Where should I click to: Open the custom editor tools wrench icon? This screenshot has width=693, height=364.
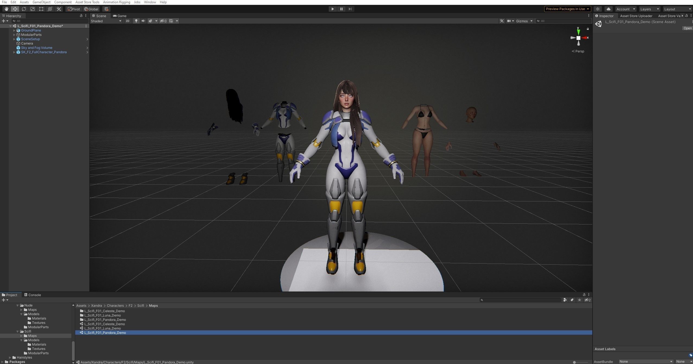(58, 9)
